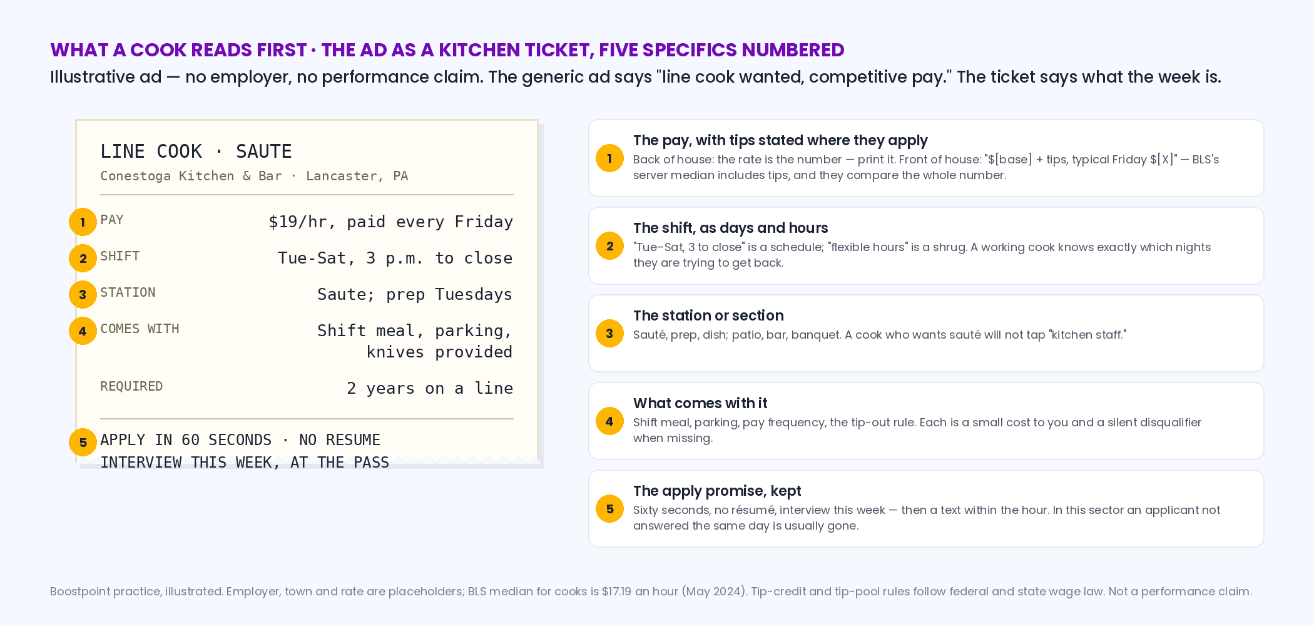Click the yellow badge 1 beside PAY
Screen dimensions: 1314x626
[83, 222]
